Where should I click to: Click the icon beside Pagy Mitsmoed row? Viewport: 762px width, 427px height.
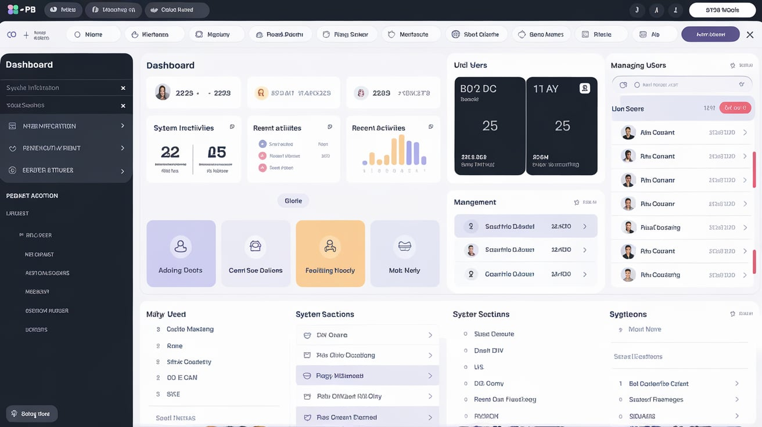[307, 376]
